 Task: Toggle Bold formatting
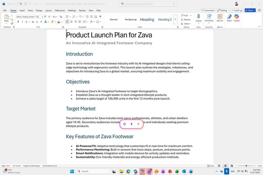(x=18, y=22)
